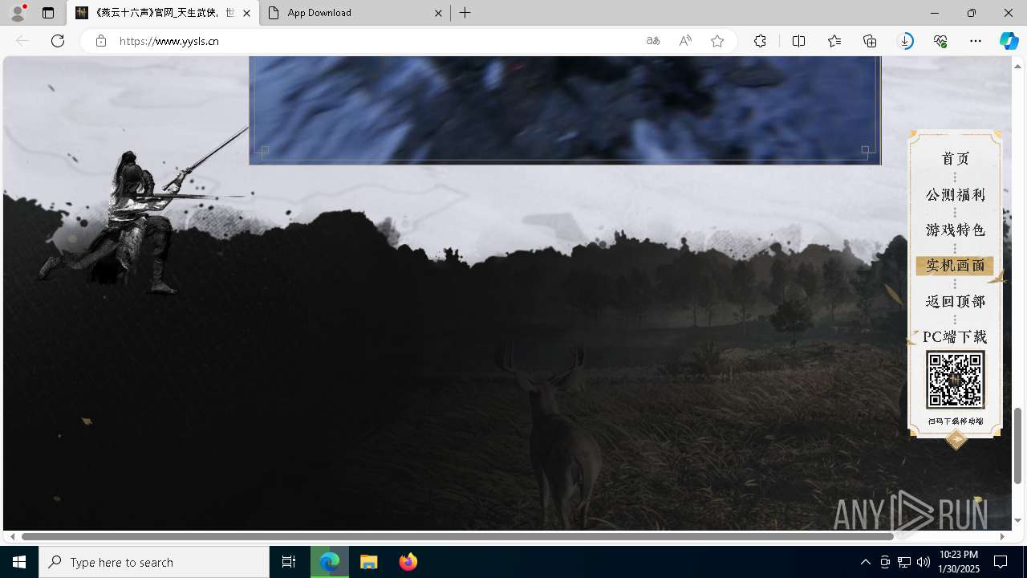The height and width of the screenshot is (578, 1027).
Task: Click 返回顶部 to return to top
Action: (955, 302)
